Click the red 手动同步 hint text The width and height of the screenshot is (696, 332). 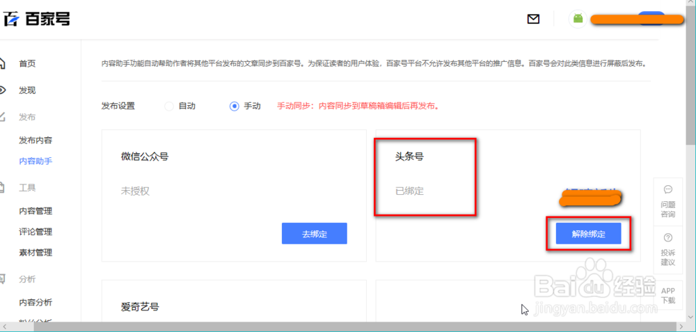(x=358, y=106)
